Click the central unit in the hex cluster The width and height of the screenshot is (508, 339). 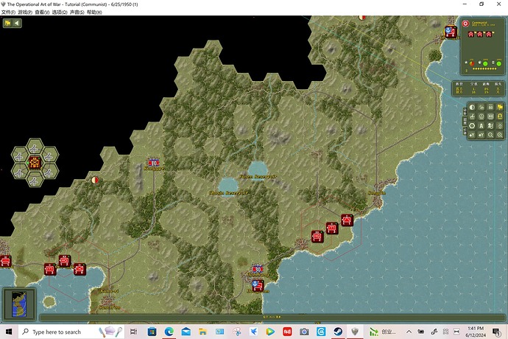pyautogui.click(x=35, y=162)
